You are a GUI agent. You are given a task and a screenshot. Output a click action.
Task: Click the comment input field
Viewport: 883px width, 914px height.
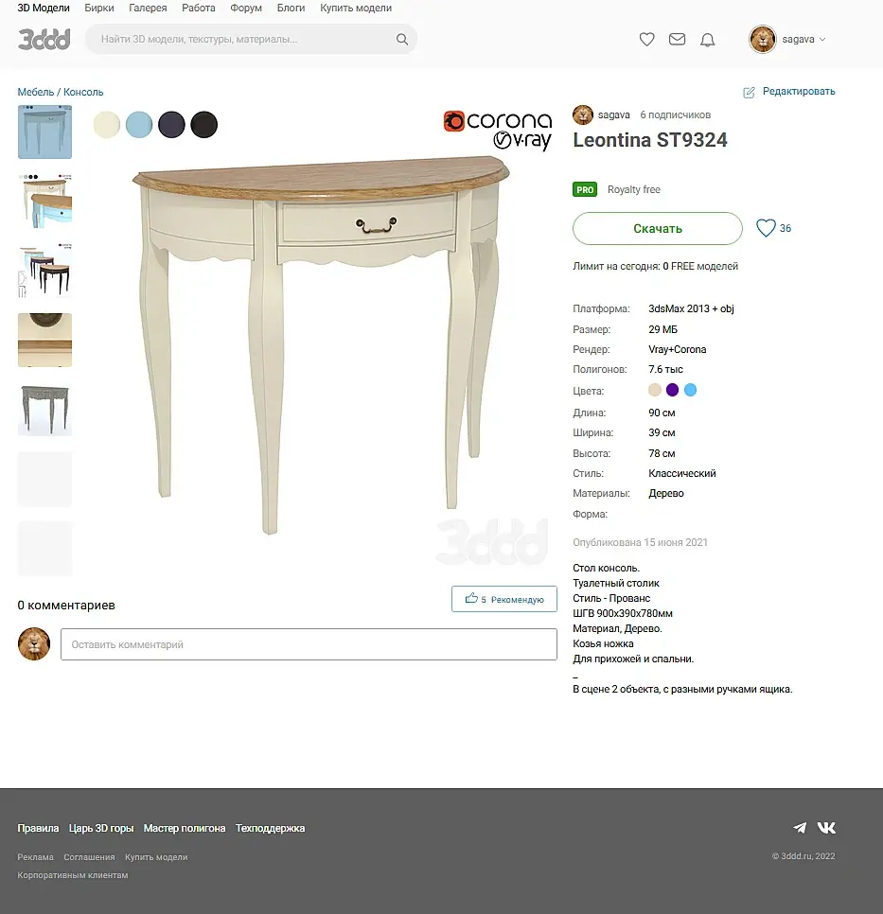coord(309,644)
